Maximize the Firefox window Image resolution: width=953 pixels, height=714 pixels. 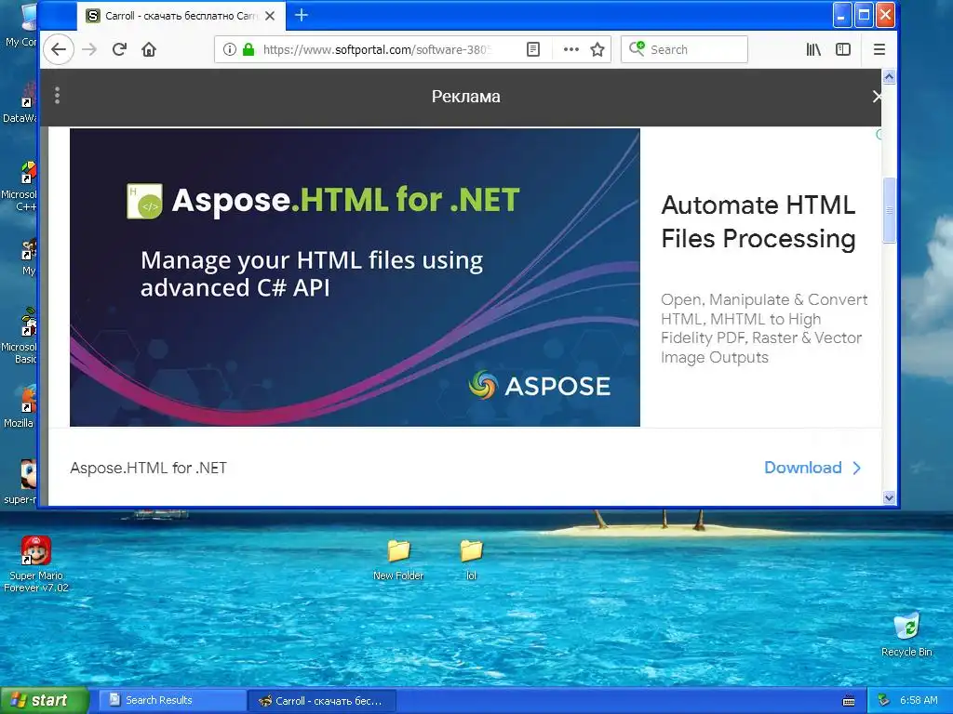pos(864,15)
